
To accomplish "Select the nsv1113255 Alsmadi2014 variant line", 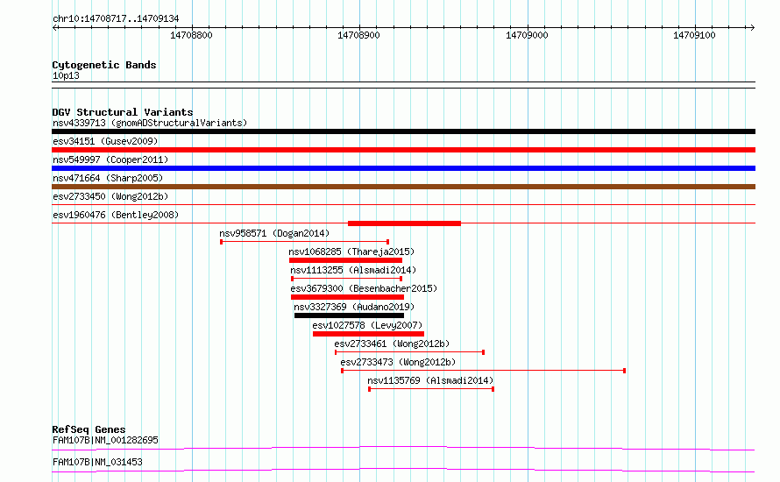I will click(347, 279).
